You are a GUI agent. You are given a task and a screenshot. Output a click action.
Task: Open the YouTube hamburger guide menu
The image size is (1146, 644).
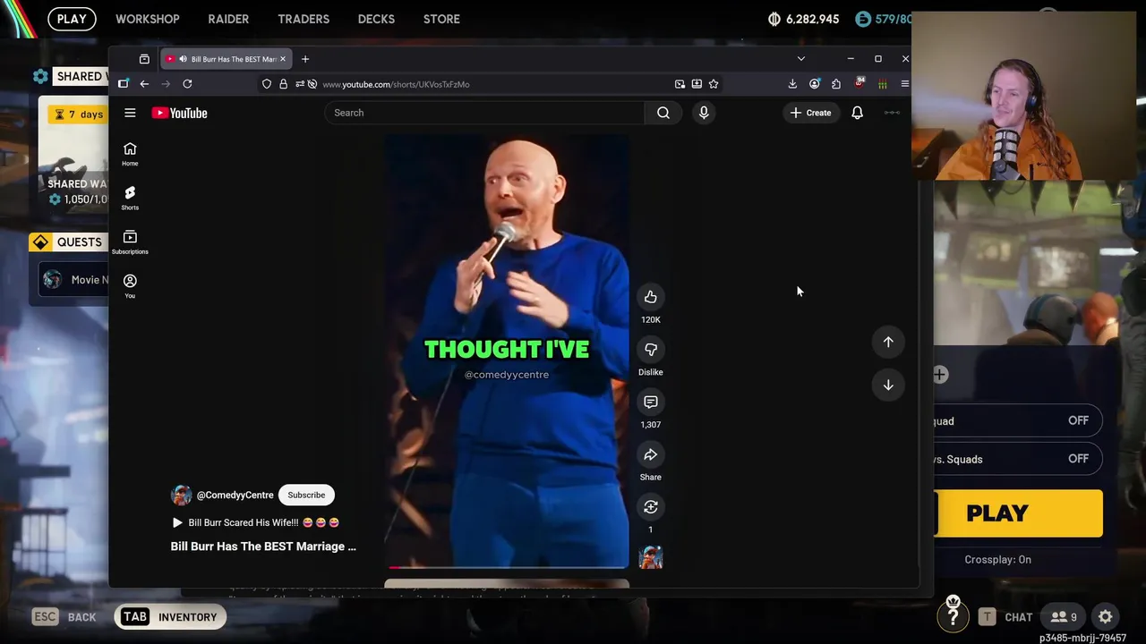[x=130, y=113]
